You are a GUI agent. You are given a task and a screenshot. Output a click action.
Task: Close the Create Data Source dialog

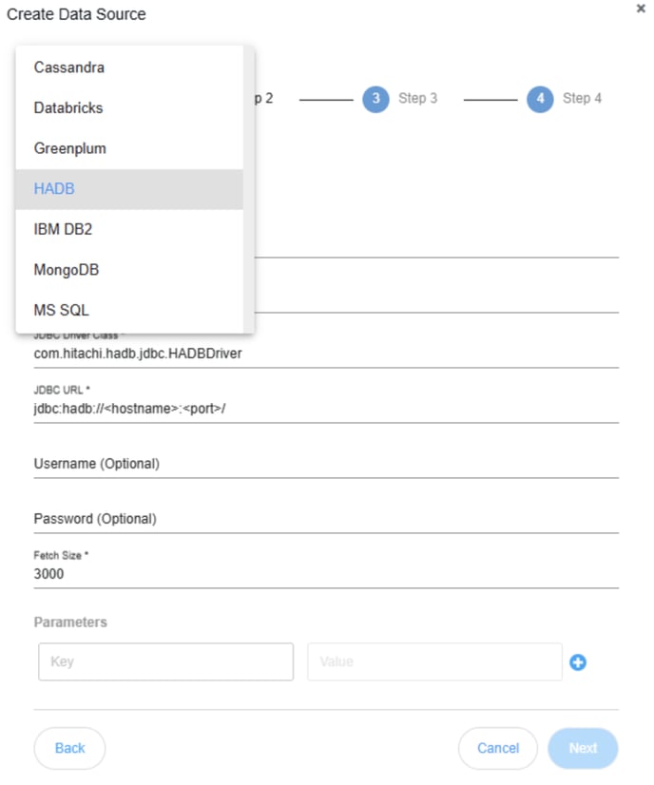point(641,9)
